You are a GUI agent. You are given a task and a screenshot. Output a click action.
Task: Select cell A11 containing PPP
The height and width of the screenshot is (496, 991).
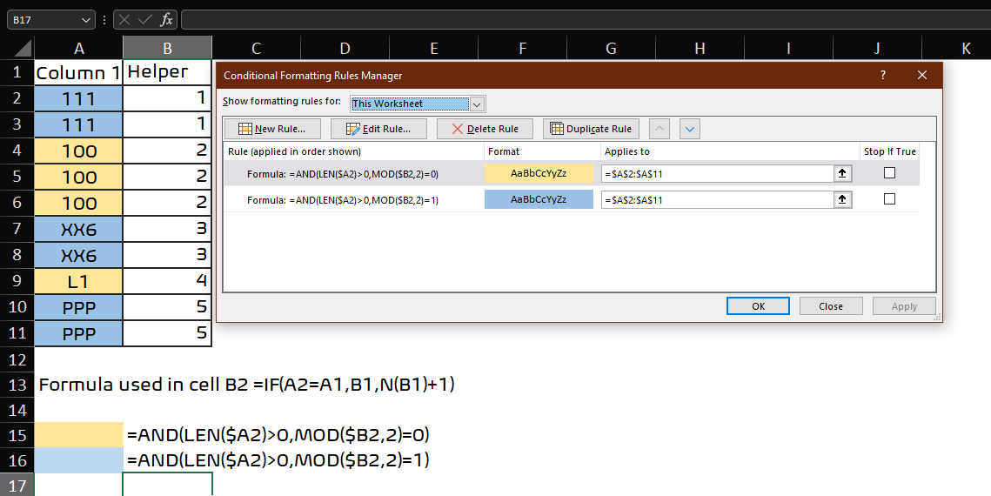(x=78, y=333)
